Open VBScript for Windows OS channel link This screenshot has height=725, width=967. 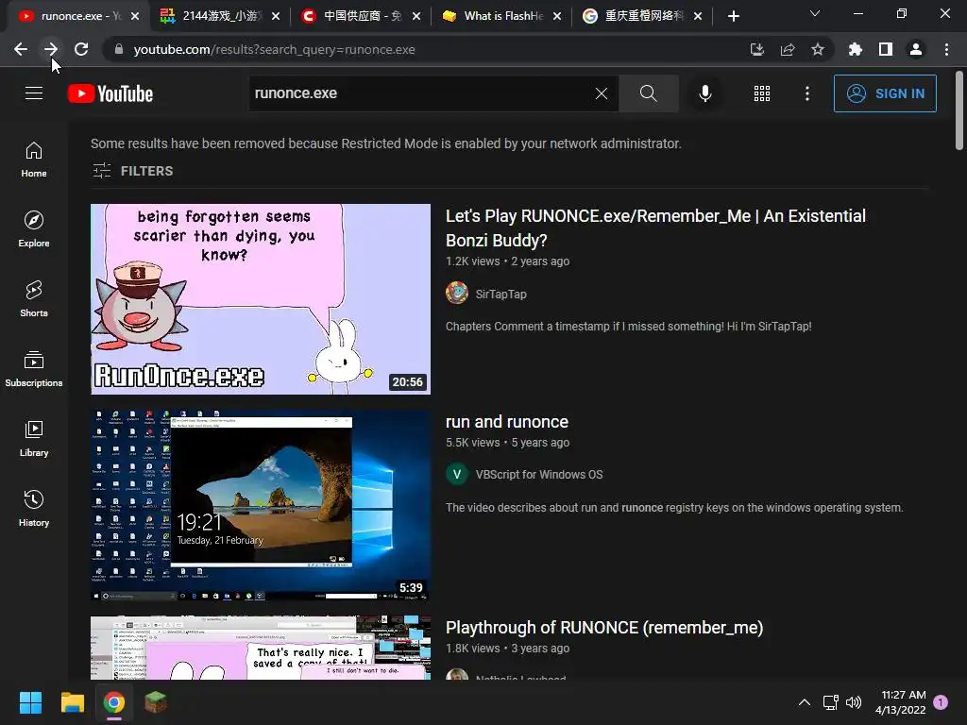[x=539, y=475]
